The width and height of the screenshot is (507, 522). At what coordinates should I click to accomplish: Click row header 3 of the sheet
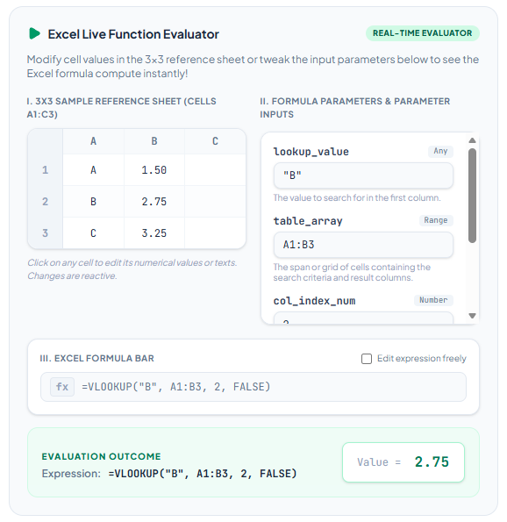pyautogui.click(x=46, y=233)
